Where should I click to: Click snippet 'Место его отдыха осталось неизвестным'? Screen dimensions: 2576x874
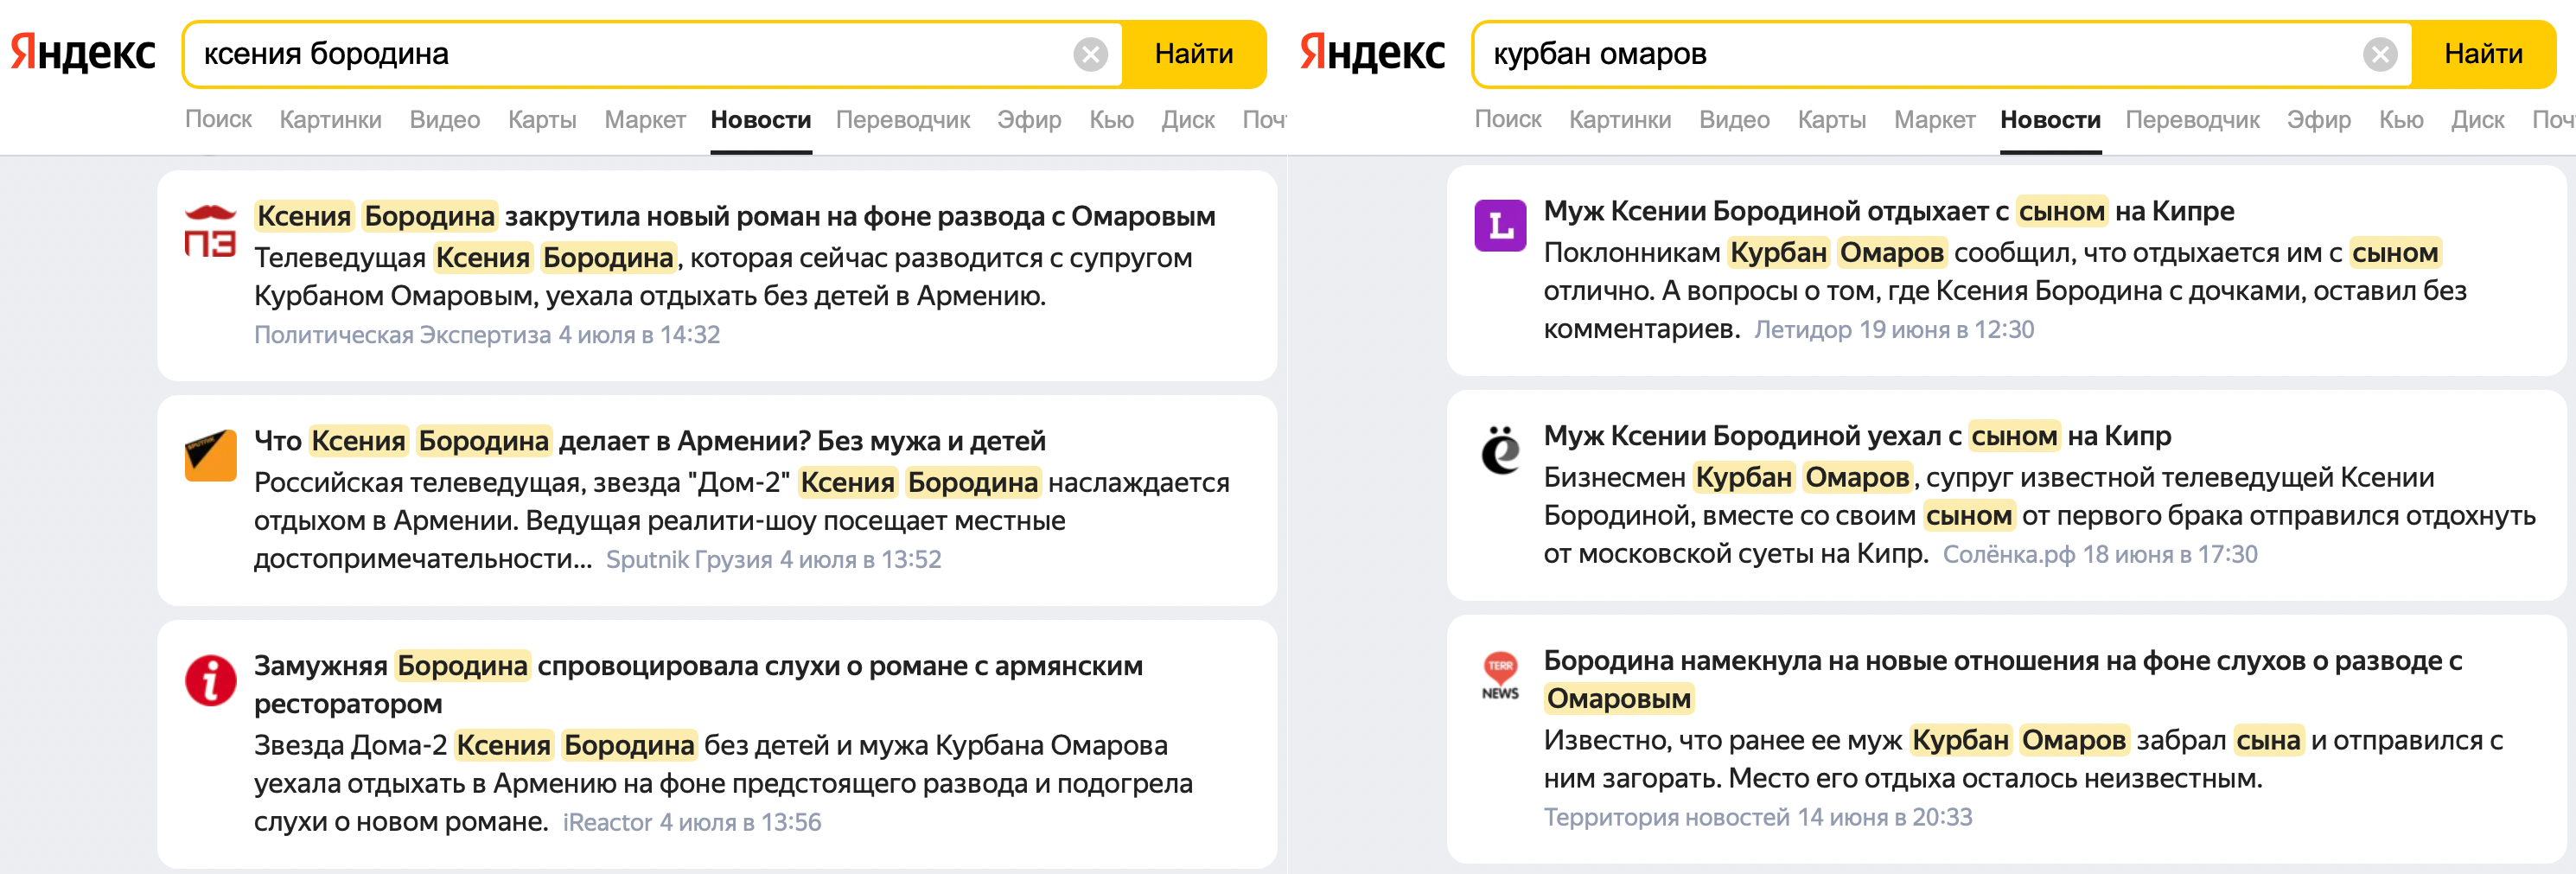click(x=1995, y=778)
